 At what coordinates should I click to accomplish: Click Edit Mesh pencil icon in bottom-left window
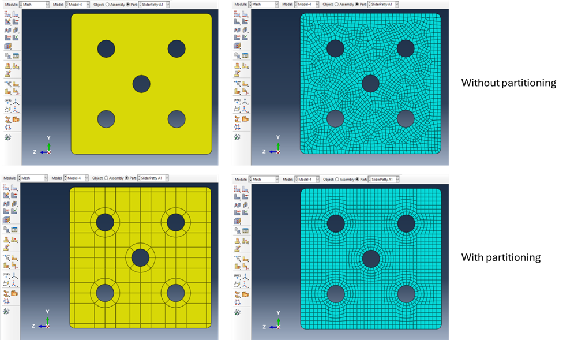coord(6,248)
